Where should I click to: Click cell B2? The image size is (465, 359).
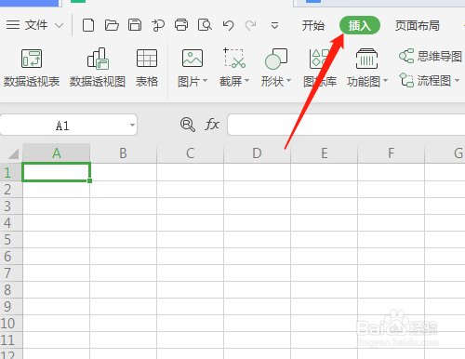pos(124,189)
